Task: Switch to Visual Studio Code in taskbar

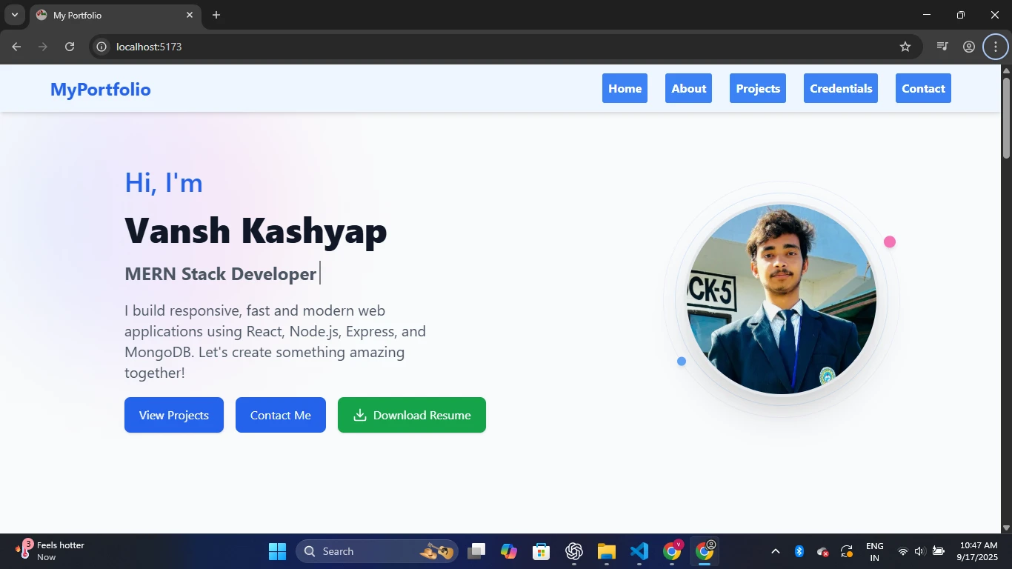Action: 639,551
